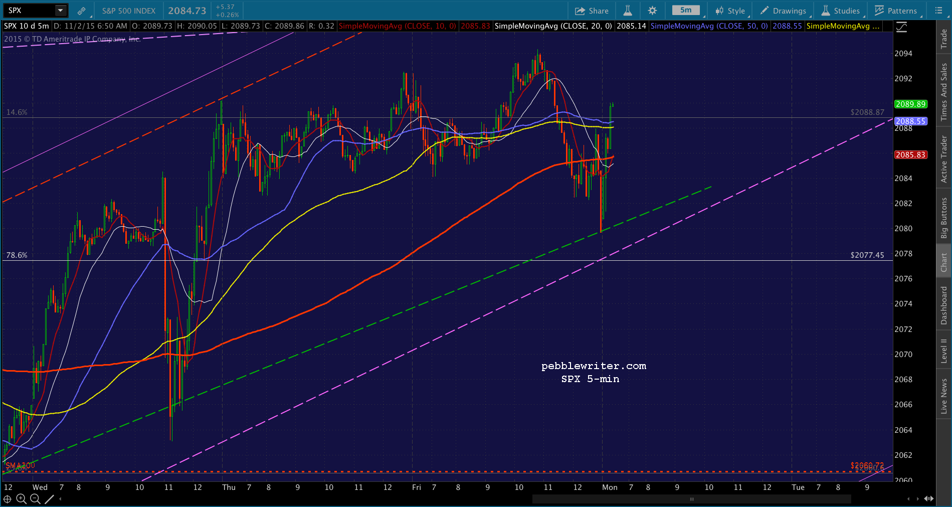This screenshot has height=507, width=952.
Task: Click the Thu date marker on time axis
Action: pos(229,487)
